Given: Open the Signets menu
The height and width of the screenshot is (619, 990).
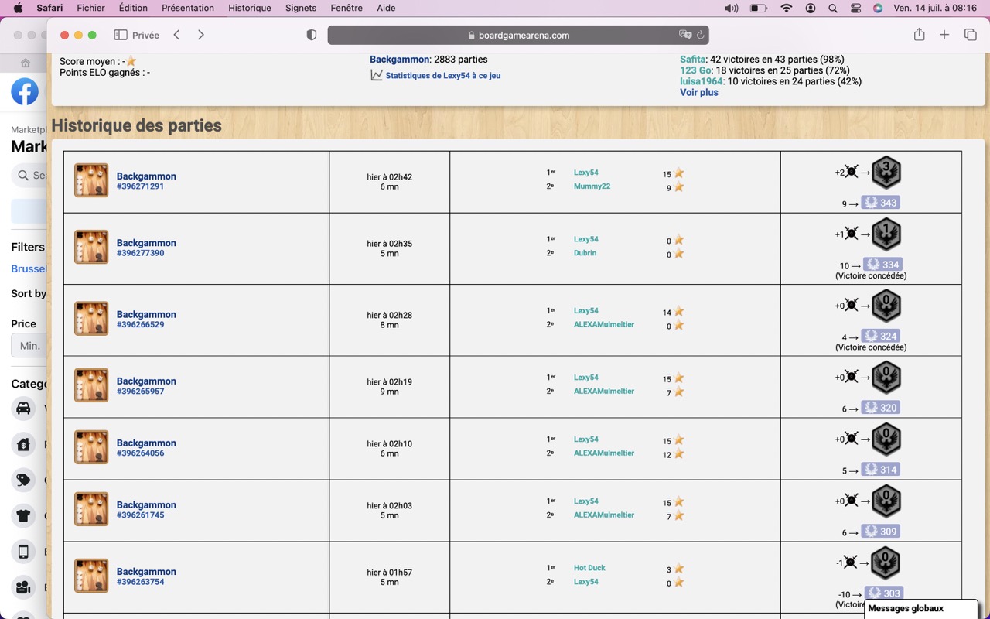Looking at the screenshot, I should pos(301,8).
